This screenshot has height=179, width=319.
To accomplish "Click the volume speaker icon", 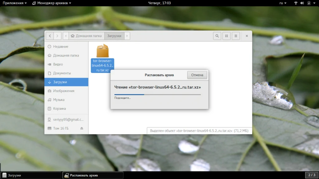I will (x=302, y=3).
